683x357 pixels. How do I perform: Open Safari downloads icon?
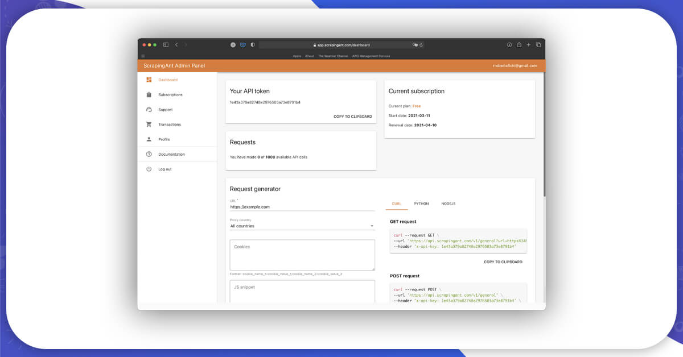pos(510,44)
